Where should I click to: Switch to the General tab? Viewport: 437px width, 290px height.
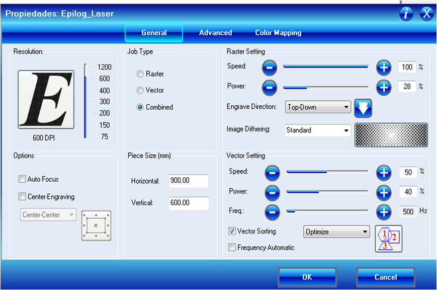point(154,33)
